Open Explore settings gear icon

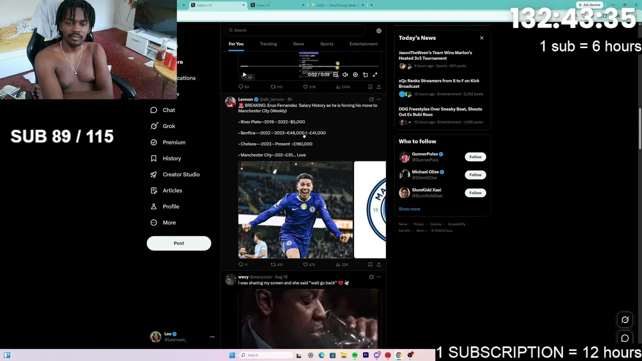[x=379, y=31]
